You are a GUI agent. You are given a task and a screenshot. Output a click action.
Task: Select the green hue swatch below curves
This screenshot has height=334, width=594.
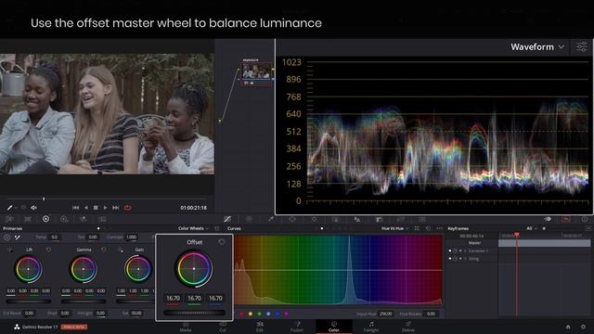(260, 314)
